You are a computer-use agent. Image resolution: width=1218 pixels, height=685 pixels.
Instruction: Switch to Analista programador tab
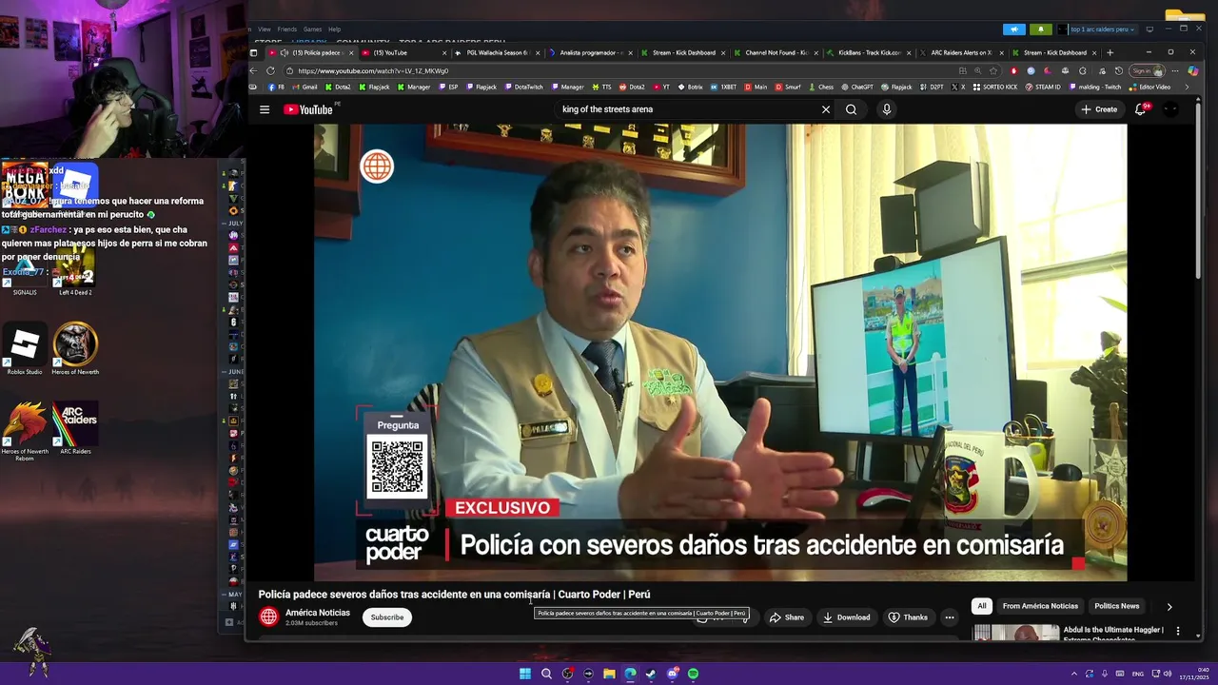591,53
